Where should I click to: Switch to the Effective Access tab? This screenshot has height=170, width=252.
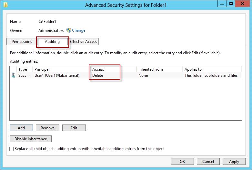(83, 42)
